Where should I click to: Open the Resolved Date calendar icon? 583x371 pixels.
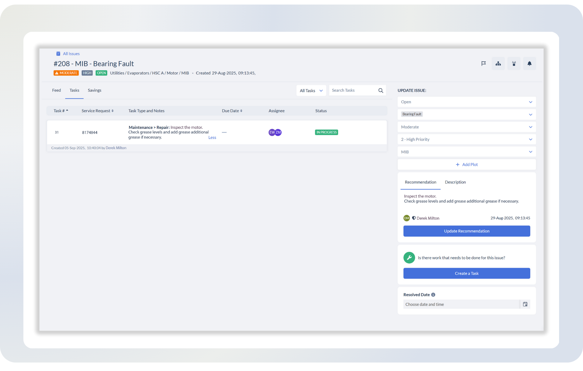[525, 304]
